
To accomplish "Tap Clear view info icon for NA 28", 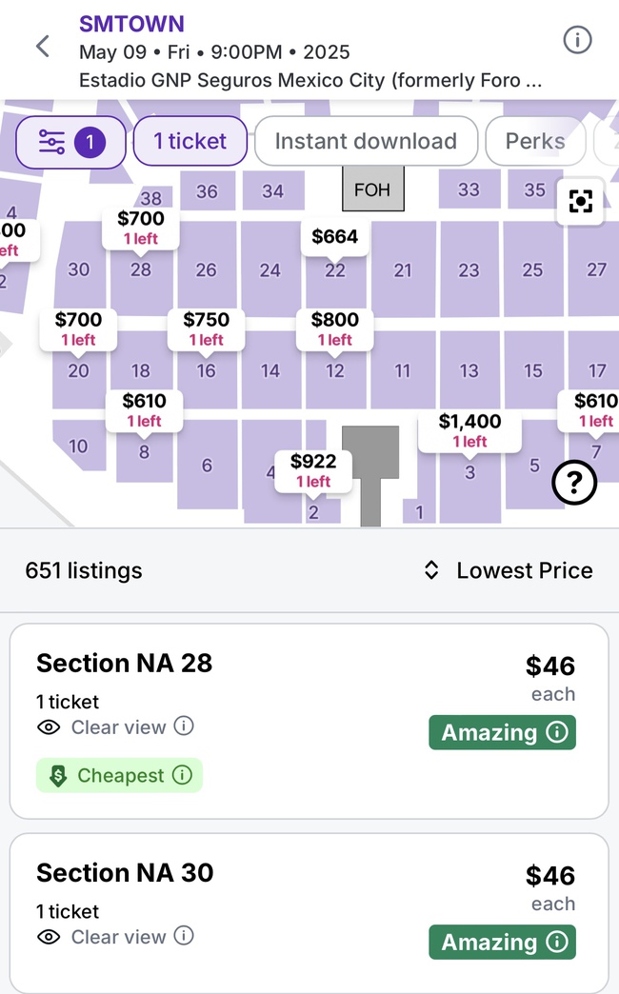I will coord(184,726).
